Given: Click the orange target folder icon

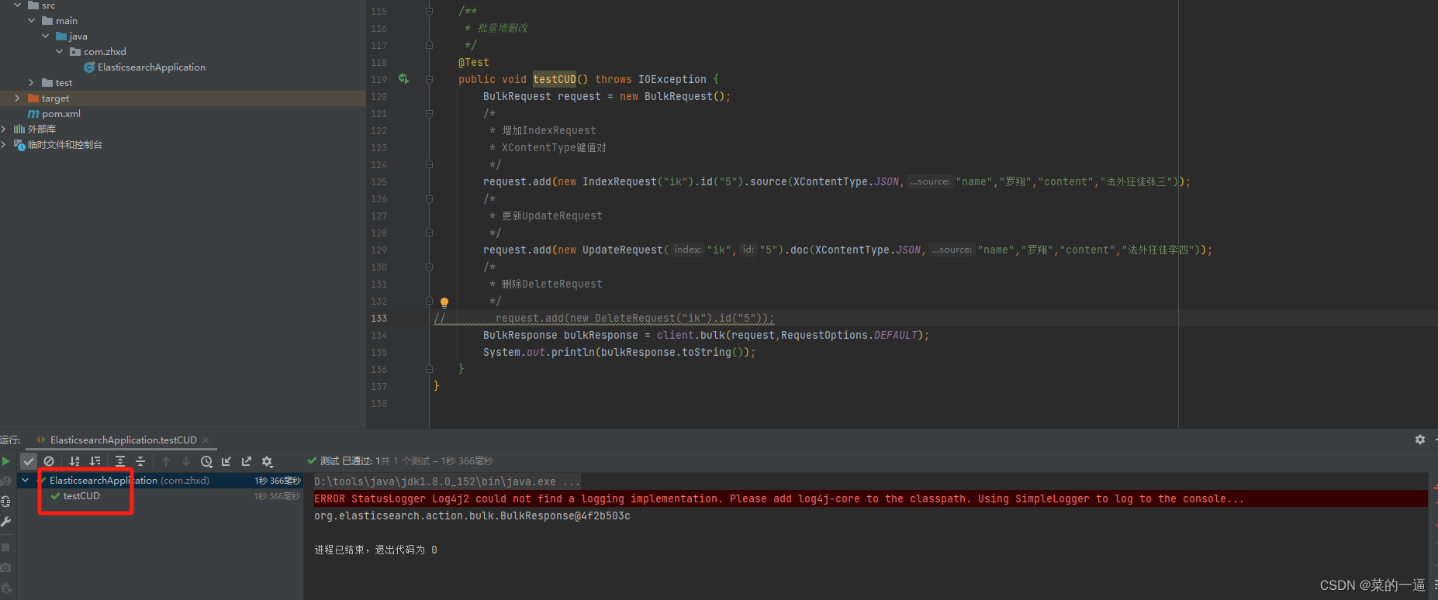Looking at the screenshot, I should (x=33, y=98).
